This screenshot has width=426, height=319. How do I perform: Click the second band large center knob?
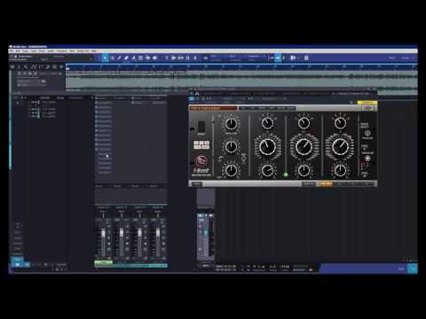pos(267,146)
